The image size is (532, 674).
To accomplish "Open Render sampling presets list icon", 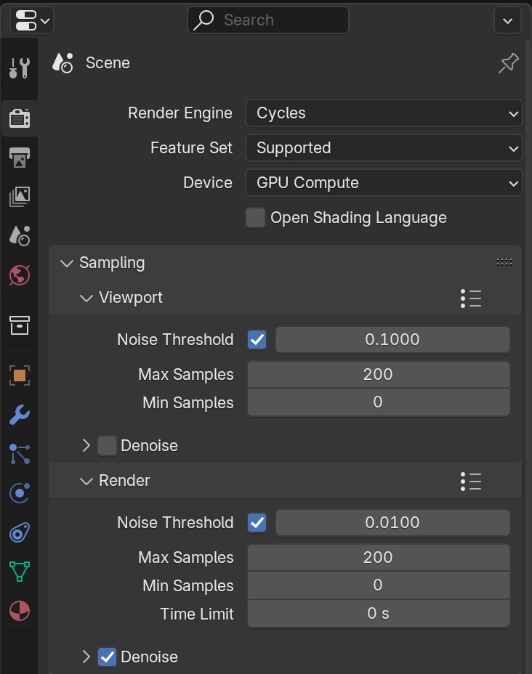I will tap(470, 481).
